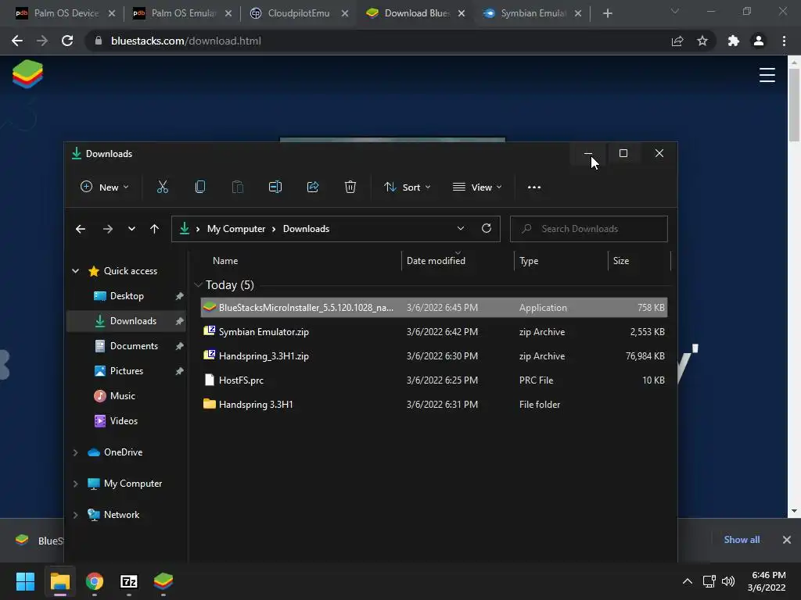This screenshot has width=801, height=600.
Task: Select Desktop in Quick access
Action: tap(126, 296)
